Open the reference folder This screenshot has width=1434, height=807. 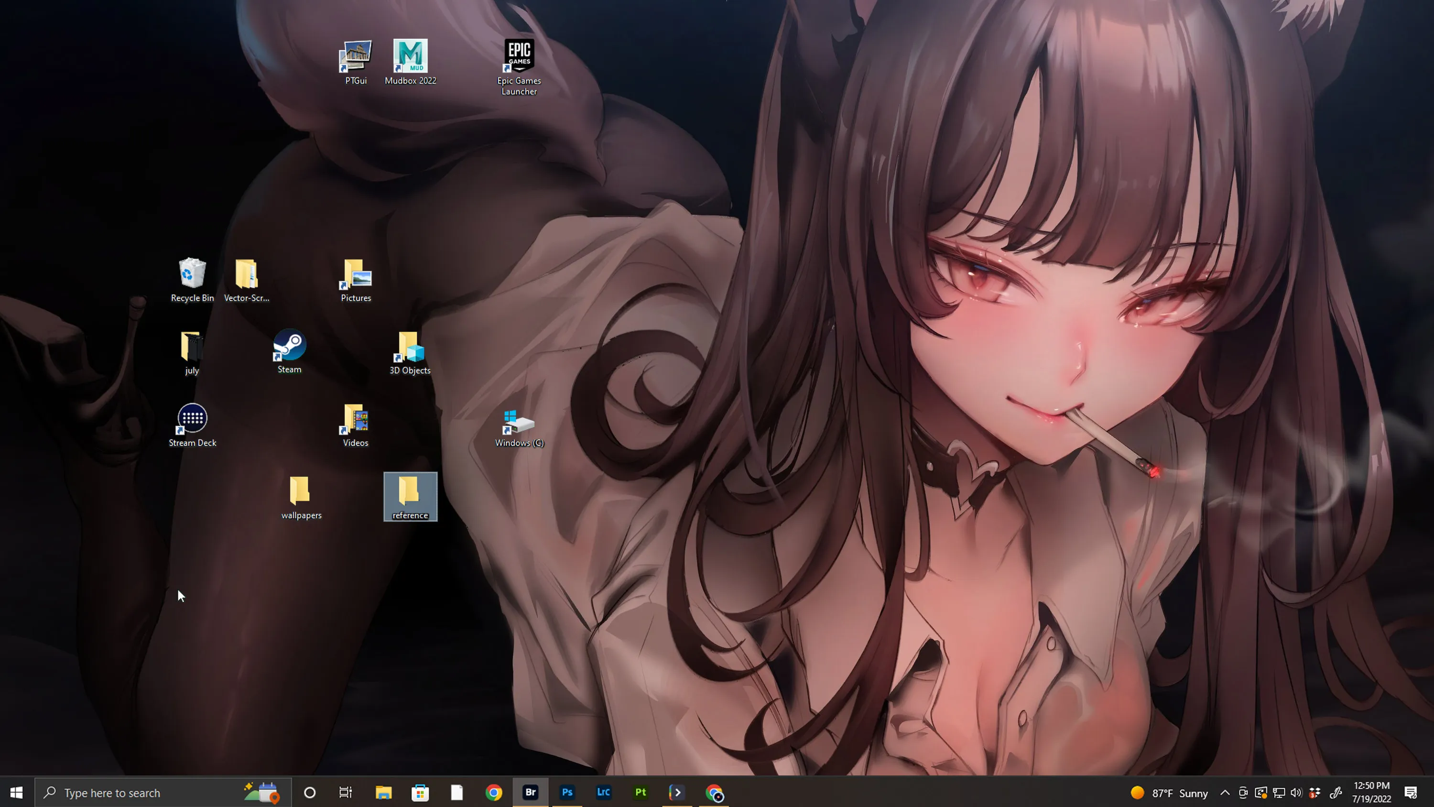[x=410, y=496]
